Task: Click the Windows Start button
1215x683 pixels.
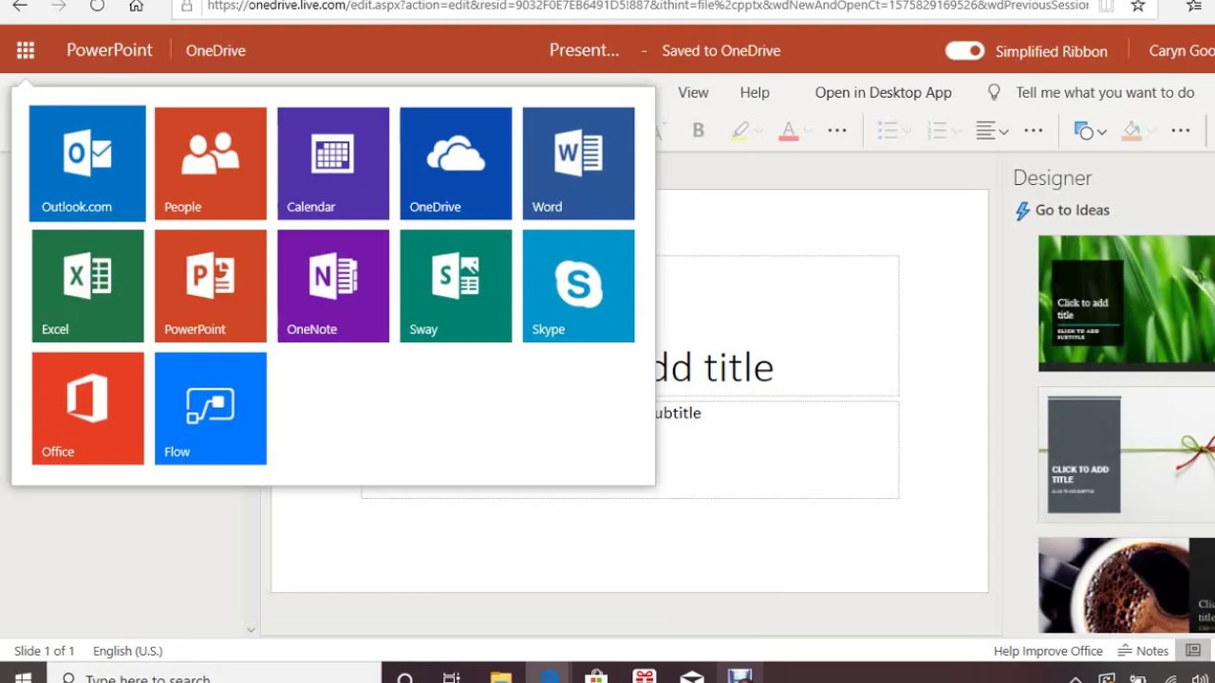Action: tap(23, 677)
